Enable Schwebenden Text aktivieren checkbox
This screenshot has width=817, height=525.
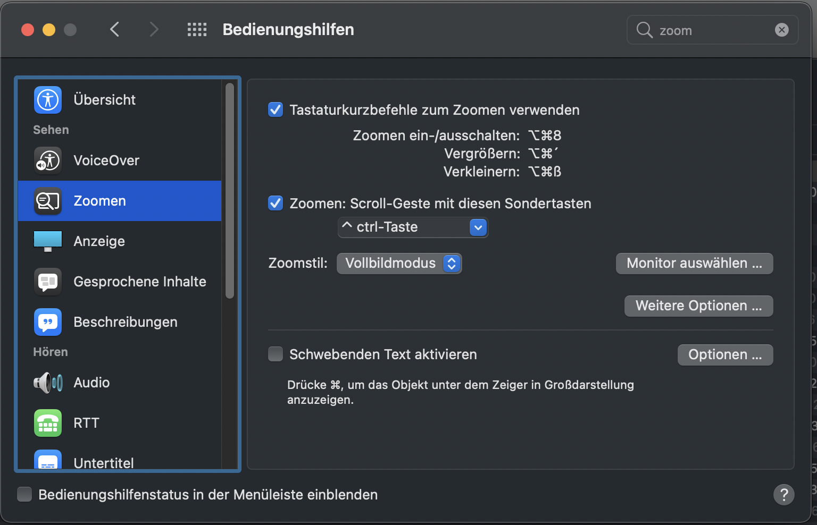[x=276, y=354]
